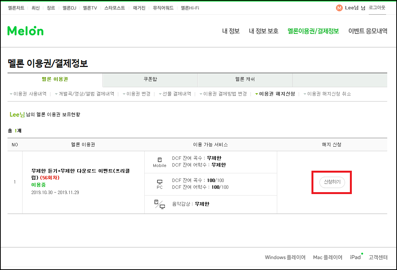The image size is (397, 270).
Task: Select 이용권 해지신청 submenu
Action: [x=277, y=94]
